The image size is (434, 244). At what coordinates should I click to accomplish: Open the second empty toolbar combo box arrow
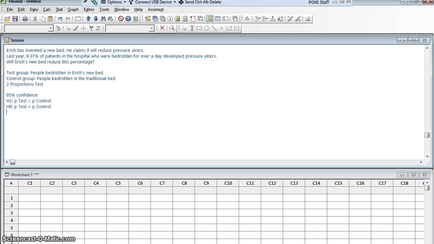click(152, 28)
